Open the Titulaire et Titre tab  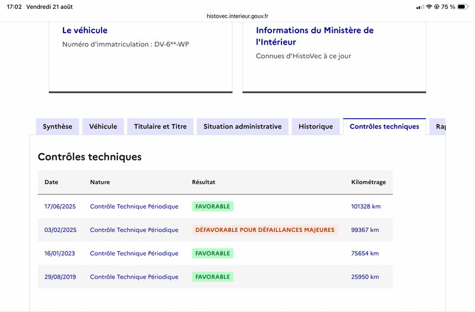[160, 127]
